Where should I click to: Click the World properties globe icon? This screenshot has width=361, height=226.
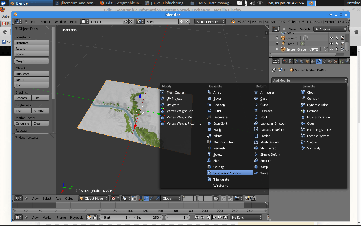tap(302, 61)
